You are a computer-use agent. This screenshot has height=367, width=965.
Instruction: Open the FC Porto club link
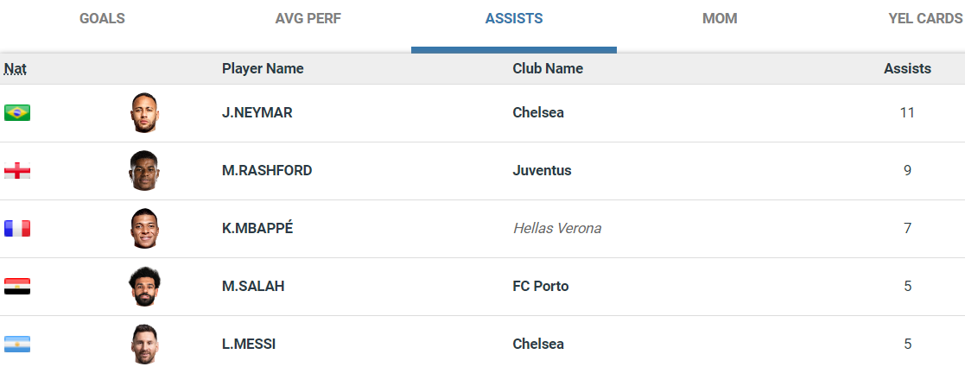tap(541, 287)
